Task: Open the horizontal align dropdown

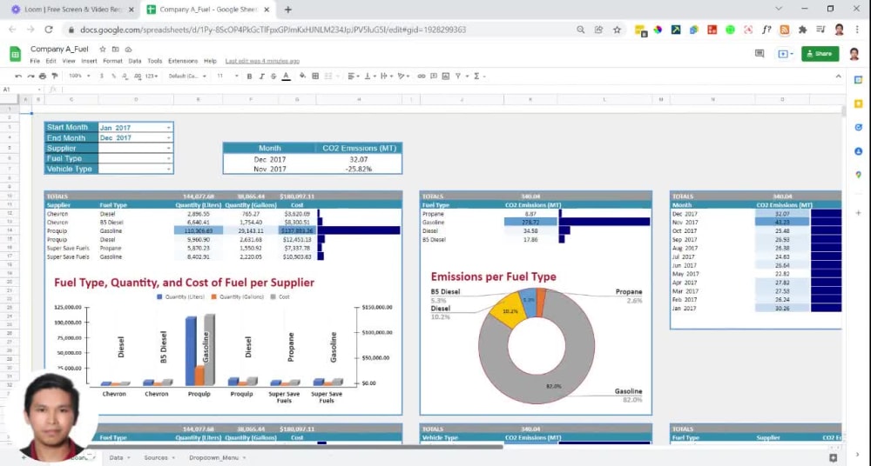Action: 354,76
